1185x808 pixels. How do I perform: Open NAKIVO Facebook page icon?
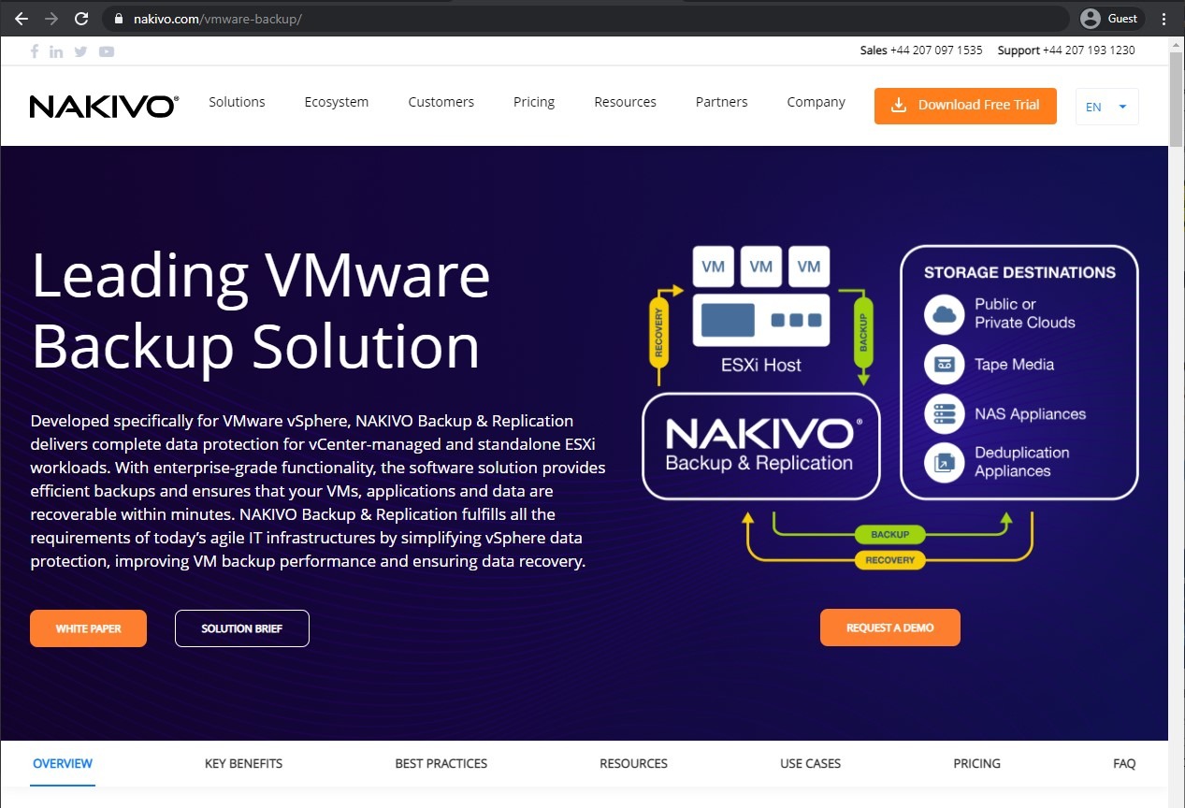click(35, 51)
